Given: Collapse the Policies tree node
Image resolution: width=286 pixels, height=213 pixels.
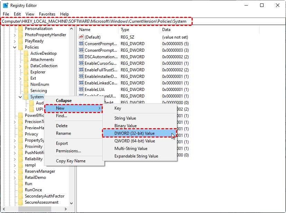Looking at the screenshot, I should point(15,48).
